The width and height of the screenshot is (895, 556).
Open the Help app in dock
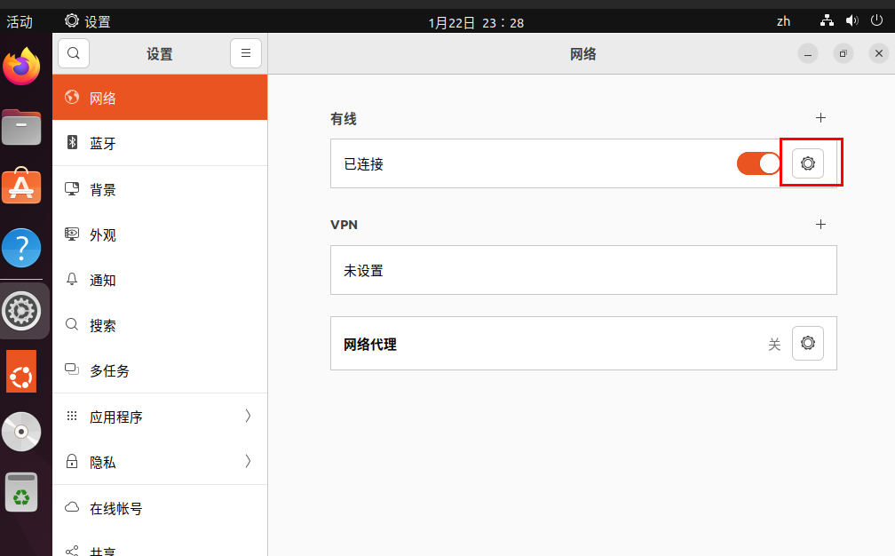[22, 249]
